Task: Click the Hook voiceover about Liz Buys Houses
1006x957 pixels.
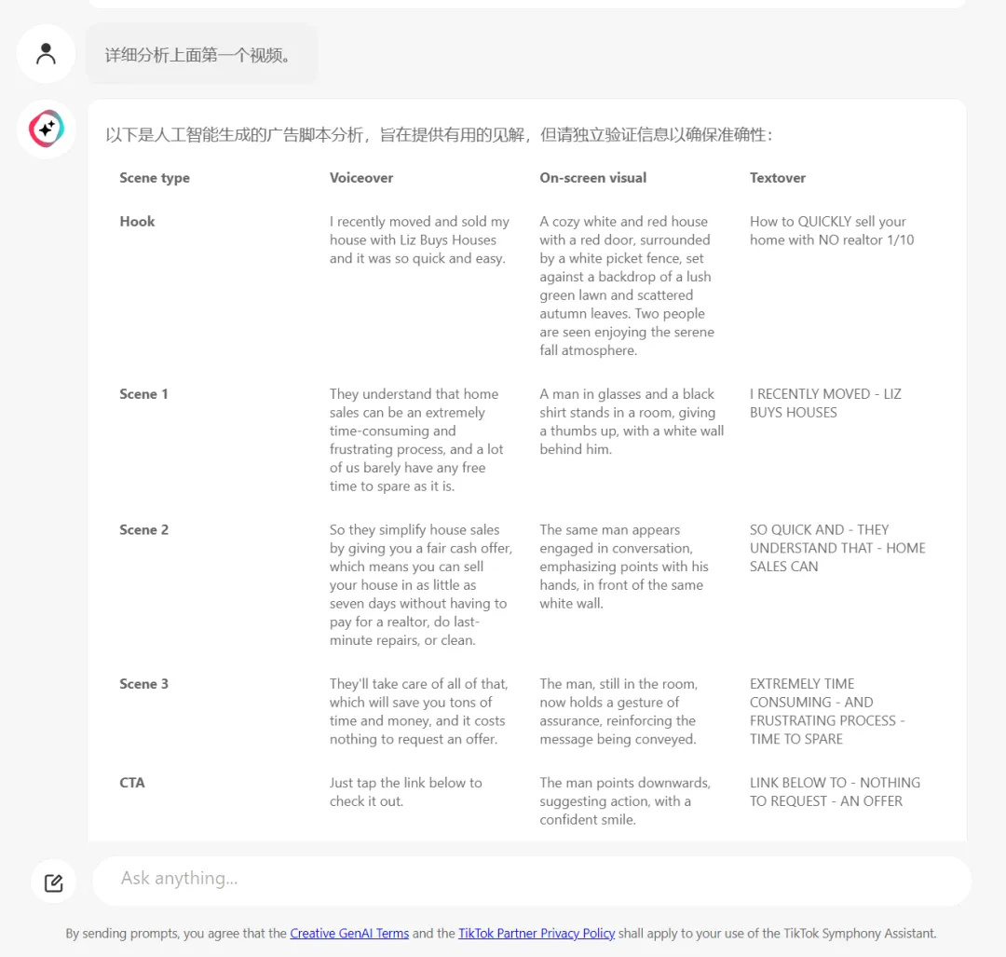Action: pyautogui.click(x=419, y=240)
